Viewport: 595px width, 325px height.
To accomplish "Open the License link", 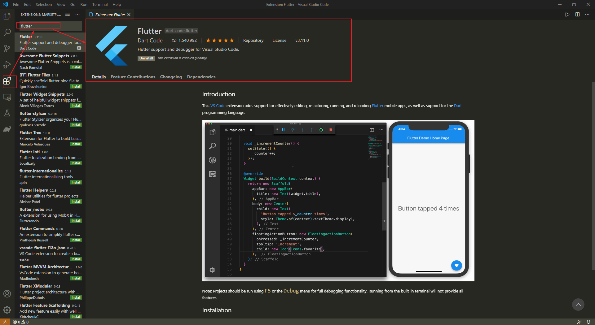I will (x=279, y=40).
